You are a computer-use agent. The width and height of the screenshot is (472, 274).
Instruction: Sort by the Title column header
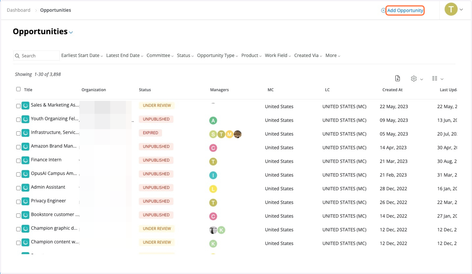28,90
